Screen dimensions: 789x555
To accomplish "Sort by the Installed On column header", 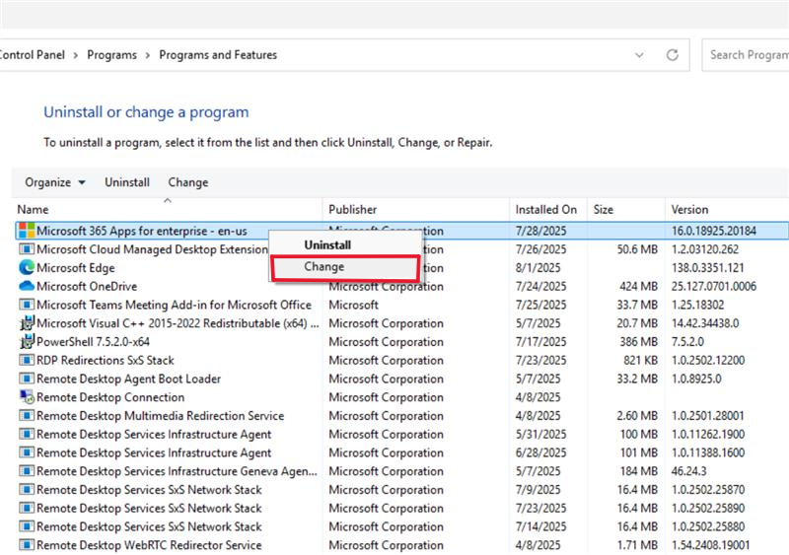I will click(547, 209).
